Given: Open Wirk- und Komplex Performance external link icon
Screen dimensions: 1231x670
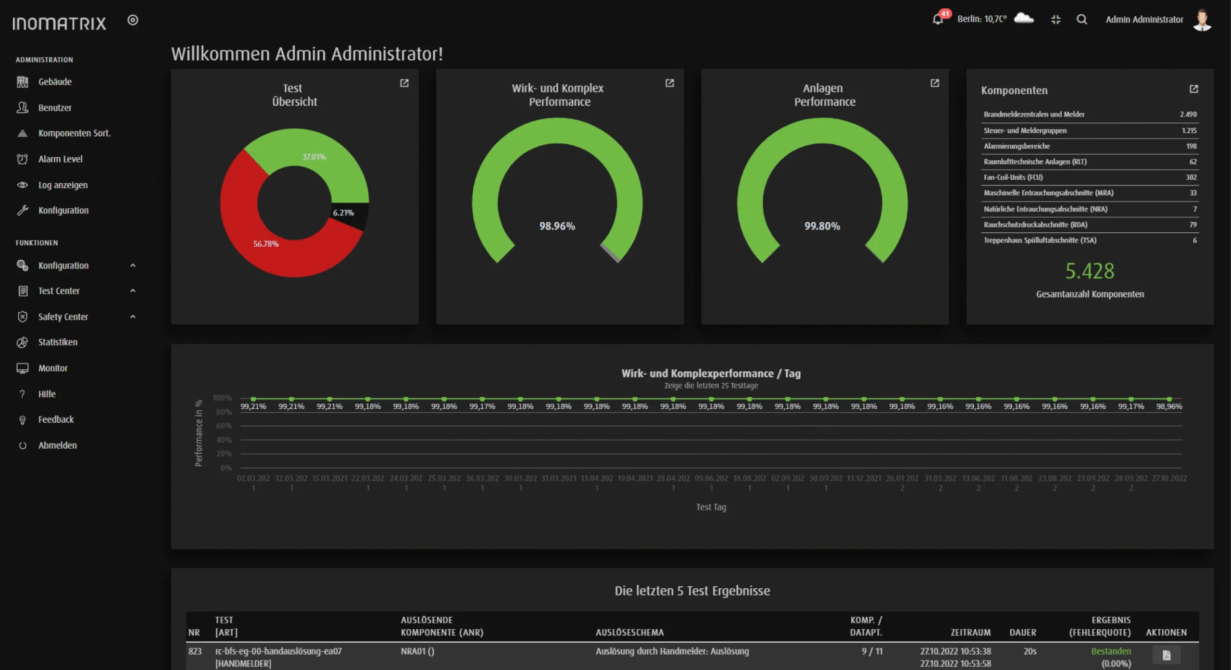Looking at the screenshot, I should [669, 83].
